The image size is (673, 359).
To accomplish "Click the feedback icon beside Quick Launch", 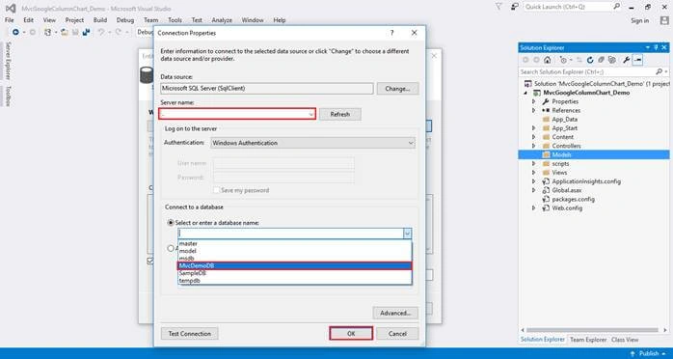I will pos(515,7).
